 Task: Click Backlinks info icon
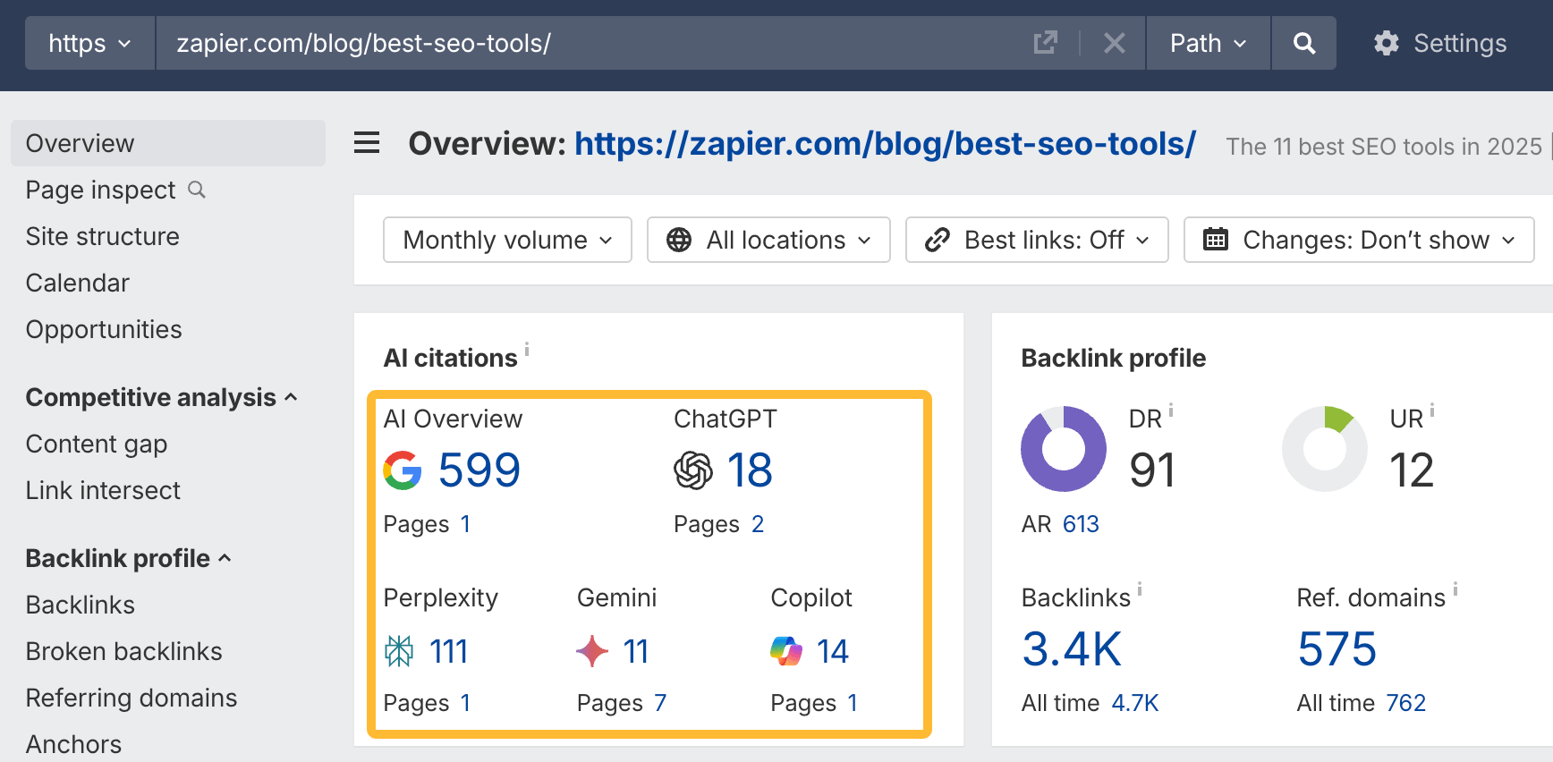point(1140,589)
